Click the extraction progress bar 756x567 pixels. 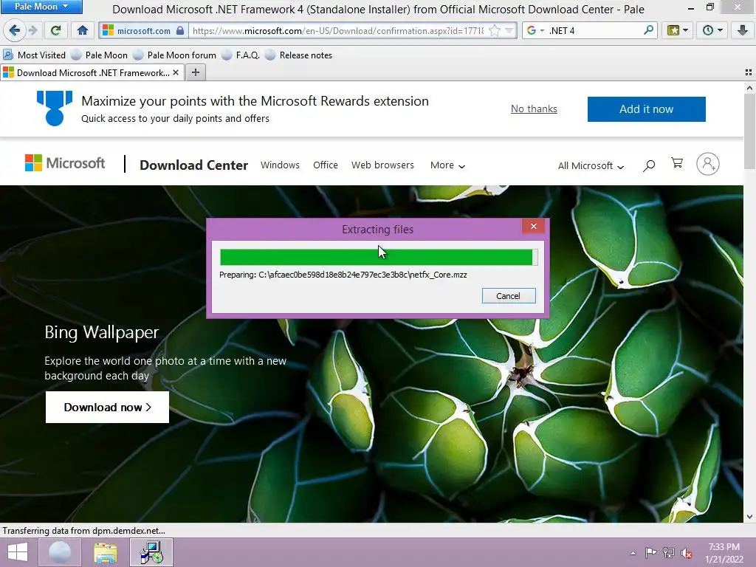tap(379, 257)
